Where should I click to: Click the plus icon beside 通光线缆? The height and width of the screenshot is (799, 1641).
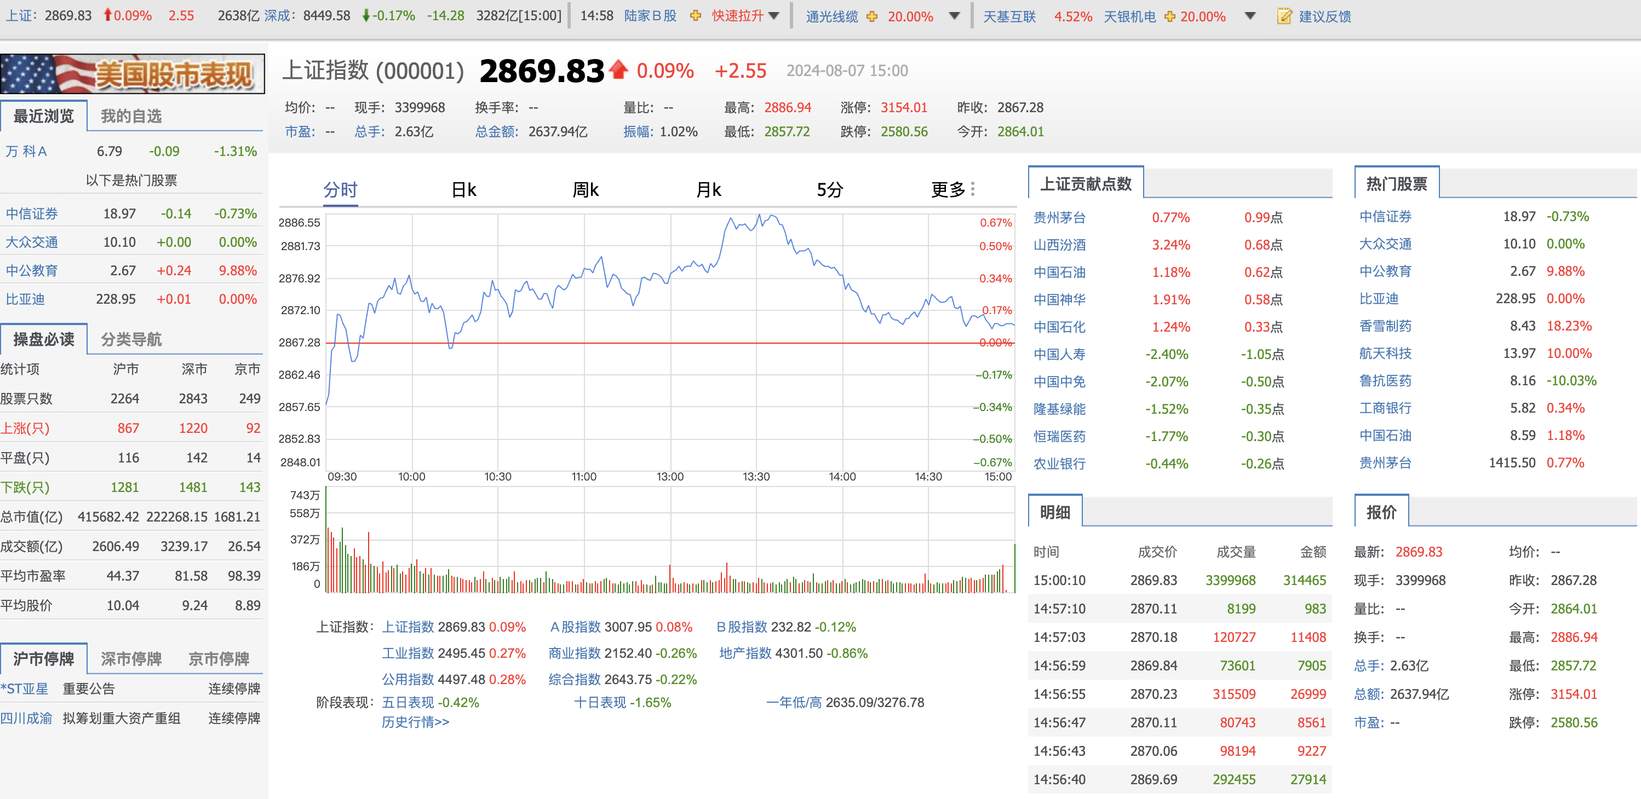point(871,16)
